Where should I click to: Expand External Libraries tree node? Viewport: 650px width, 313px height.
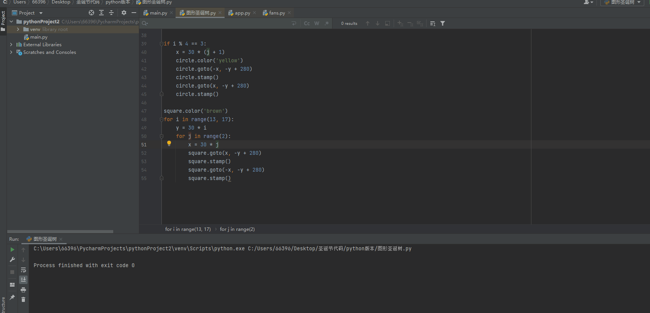[11, 45]
